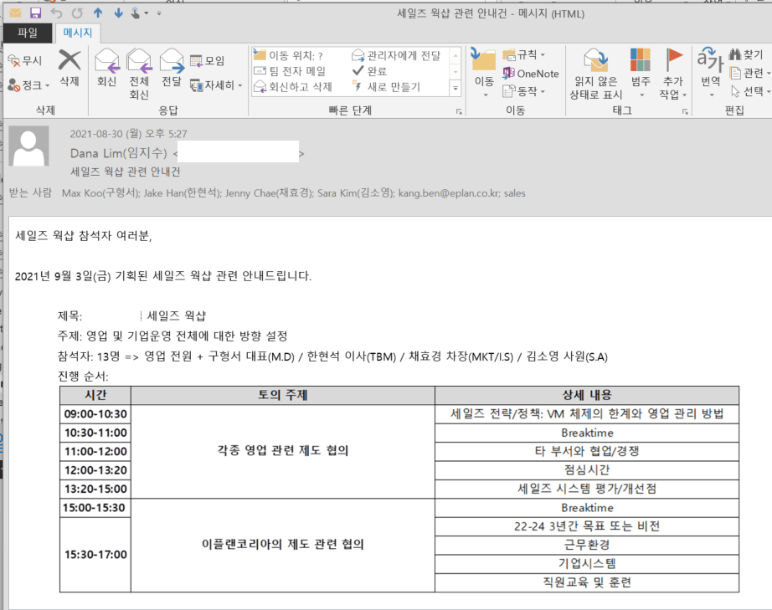
Task: Click recipient Jake Han(한현석)
Action: pos(182,192)
